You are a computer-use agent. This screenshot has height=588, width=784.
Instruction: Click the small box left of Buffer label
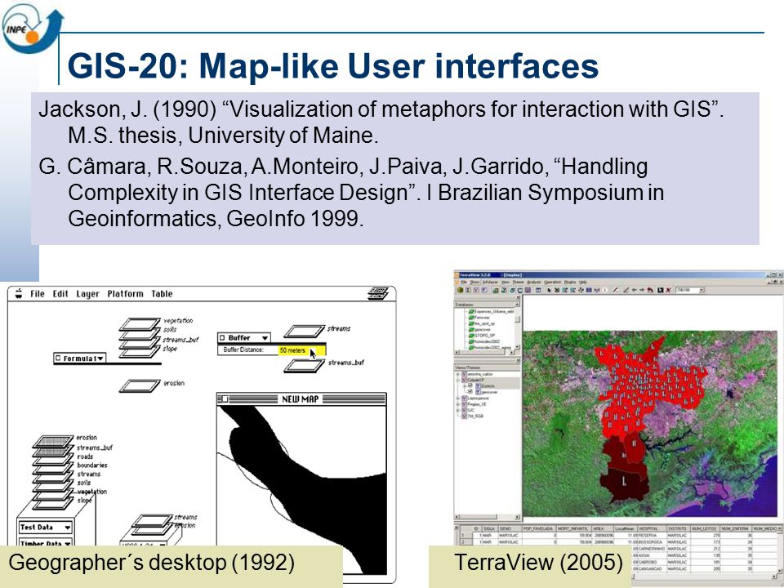click(x=222, y=338)
